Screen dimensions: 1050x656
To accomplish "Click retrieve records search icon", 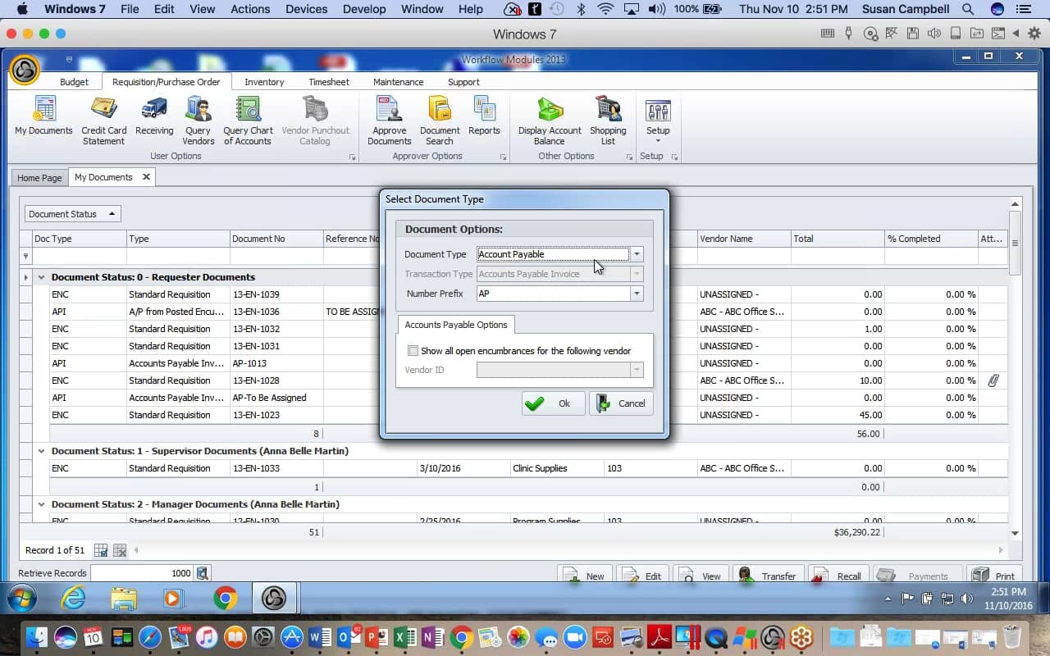I will point(203,573).
